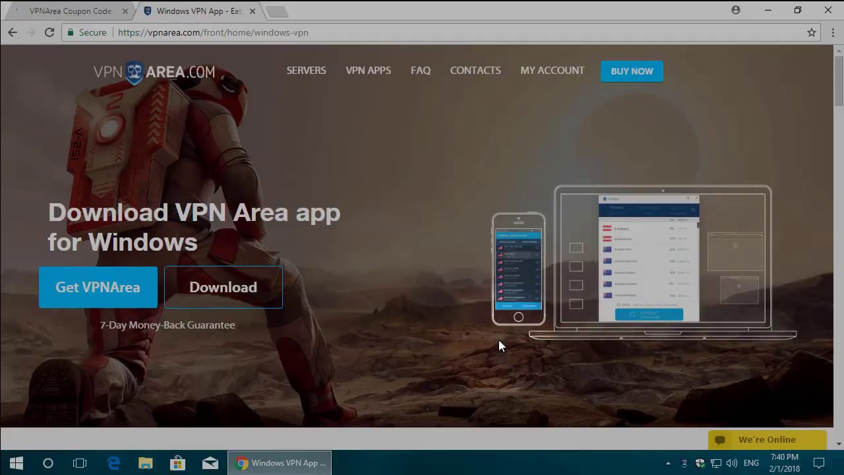Open Task View in the taskbar
844x475 pixels.
click(x=80, y=463)
